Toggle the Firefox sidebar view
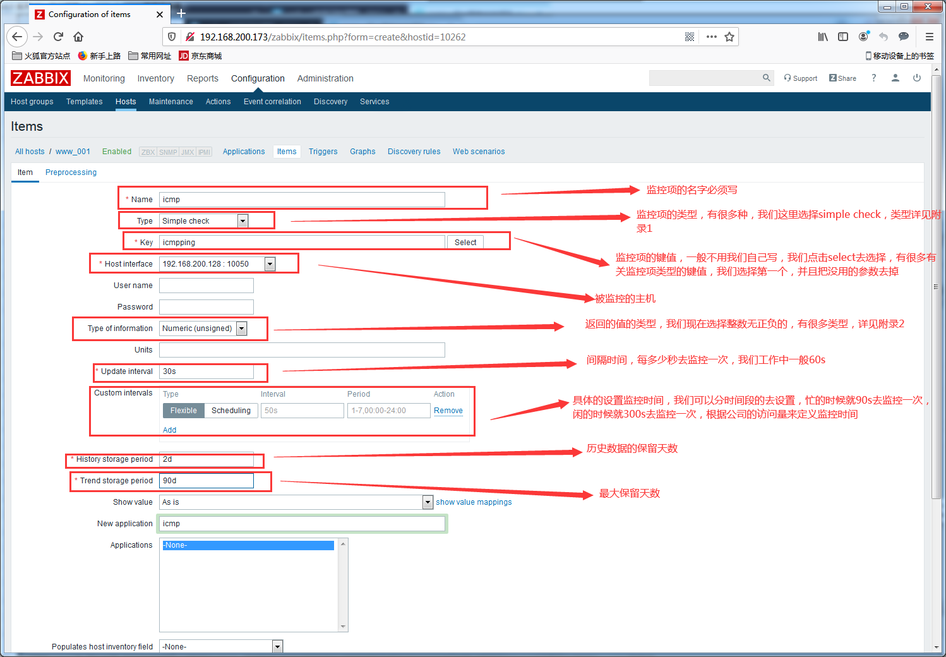Image resolution: width=946 pixels, height=657 pixels. coord(843,37)
